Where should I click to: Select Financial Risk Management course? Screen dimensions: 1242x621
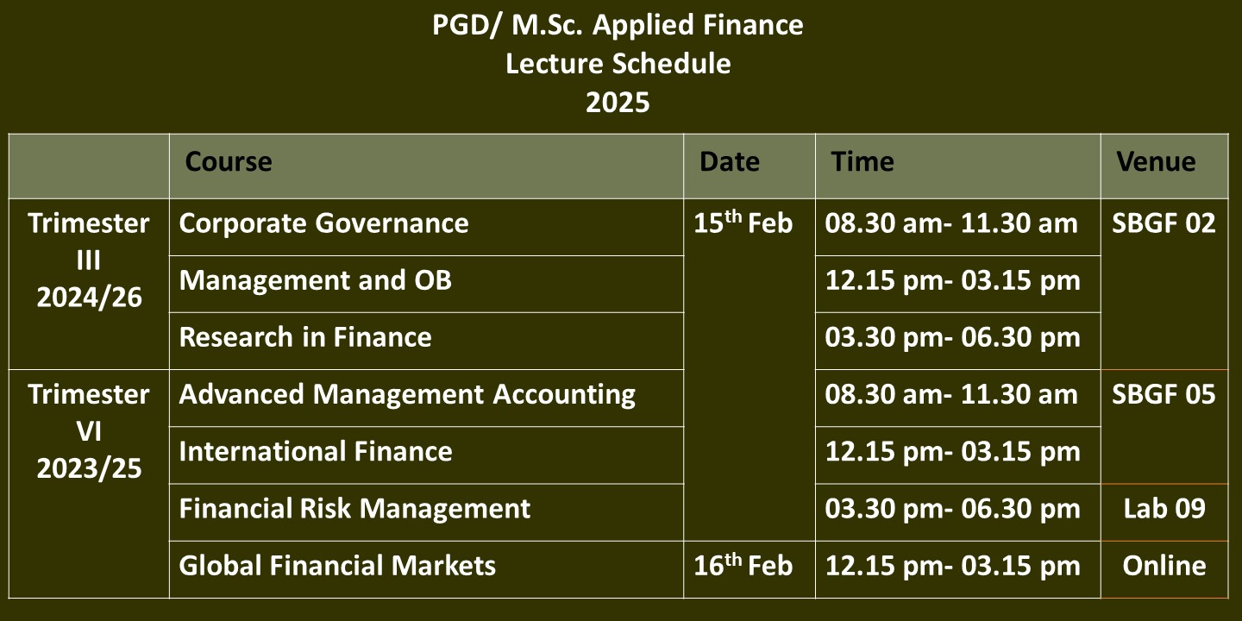426,511
